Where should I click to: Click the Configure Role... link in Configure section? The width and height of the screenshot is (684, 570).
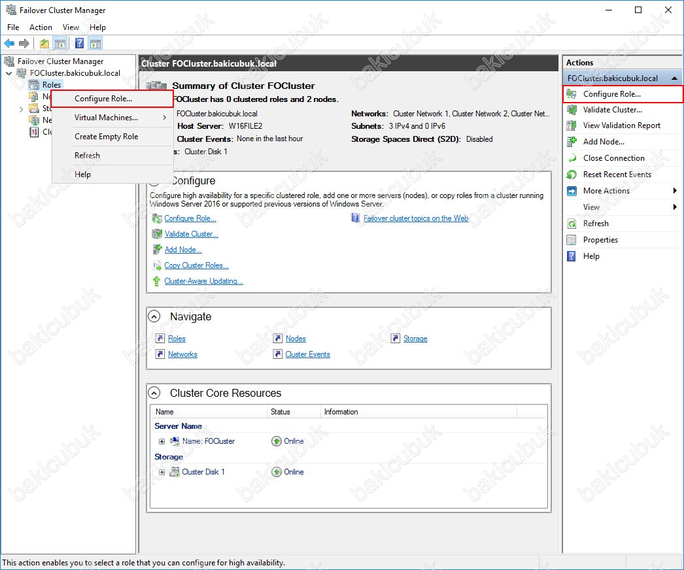[190, 218]
